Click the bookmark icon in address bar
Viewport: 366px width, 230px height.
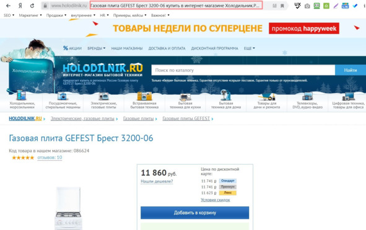pos(282,6)
